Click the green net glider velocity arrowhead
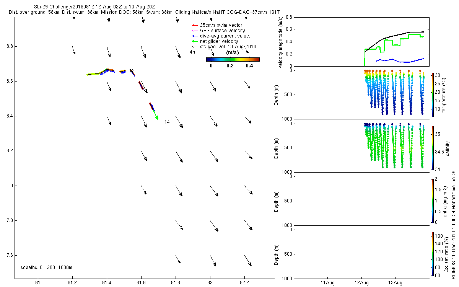The image size is (459, 287). point(156,117)
